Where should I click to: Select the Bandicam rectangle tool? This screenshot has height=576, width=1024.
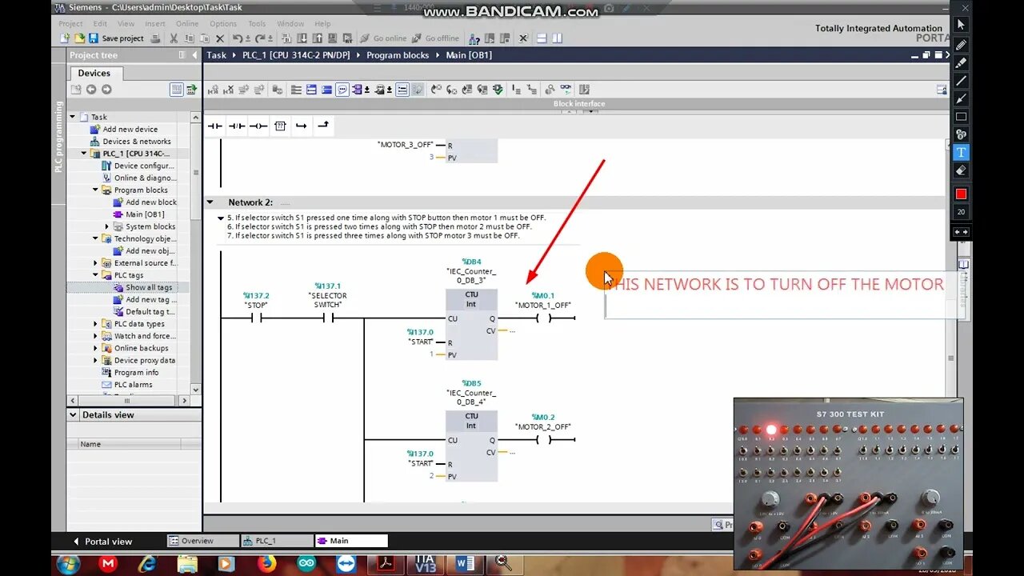pyautogui.click(x=962, y=117)
